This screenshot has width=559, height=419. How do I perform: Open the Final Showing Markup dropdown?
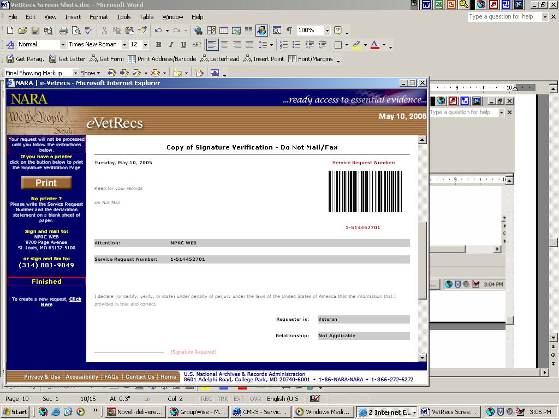coord(75,73)
